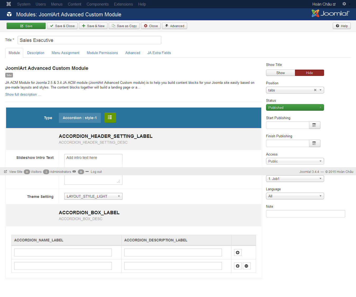This screenshot has width=356, height=297.
Task: Open the Theme Setting LAYOUT_STYLE_LIGHT dropdown
Action: (x=93, y=196)
